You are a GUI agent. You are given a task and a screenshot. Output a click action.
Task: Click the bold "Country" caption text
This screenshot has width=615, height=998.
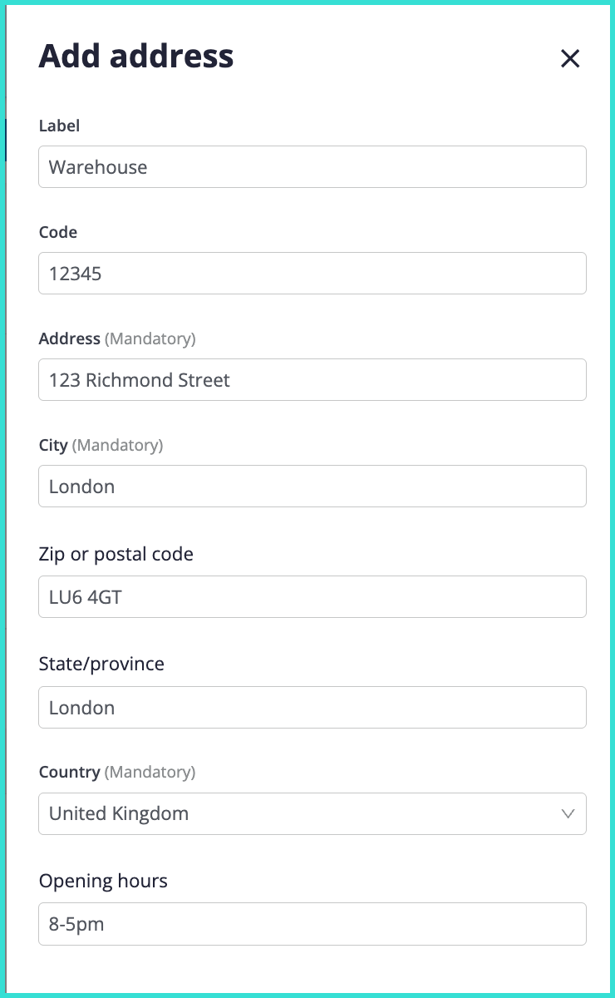click(x=69, y=772)
